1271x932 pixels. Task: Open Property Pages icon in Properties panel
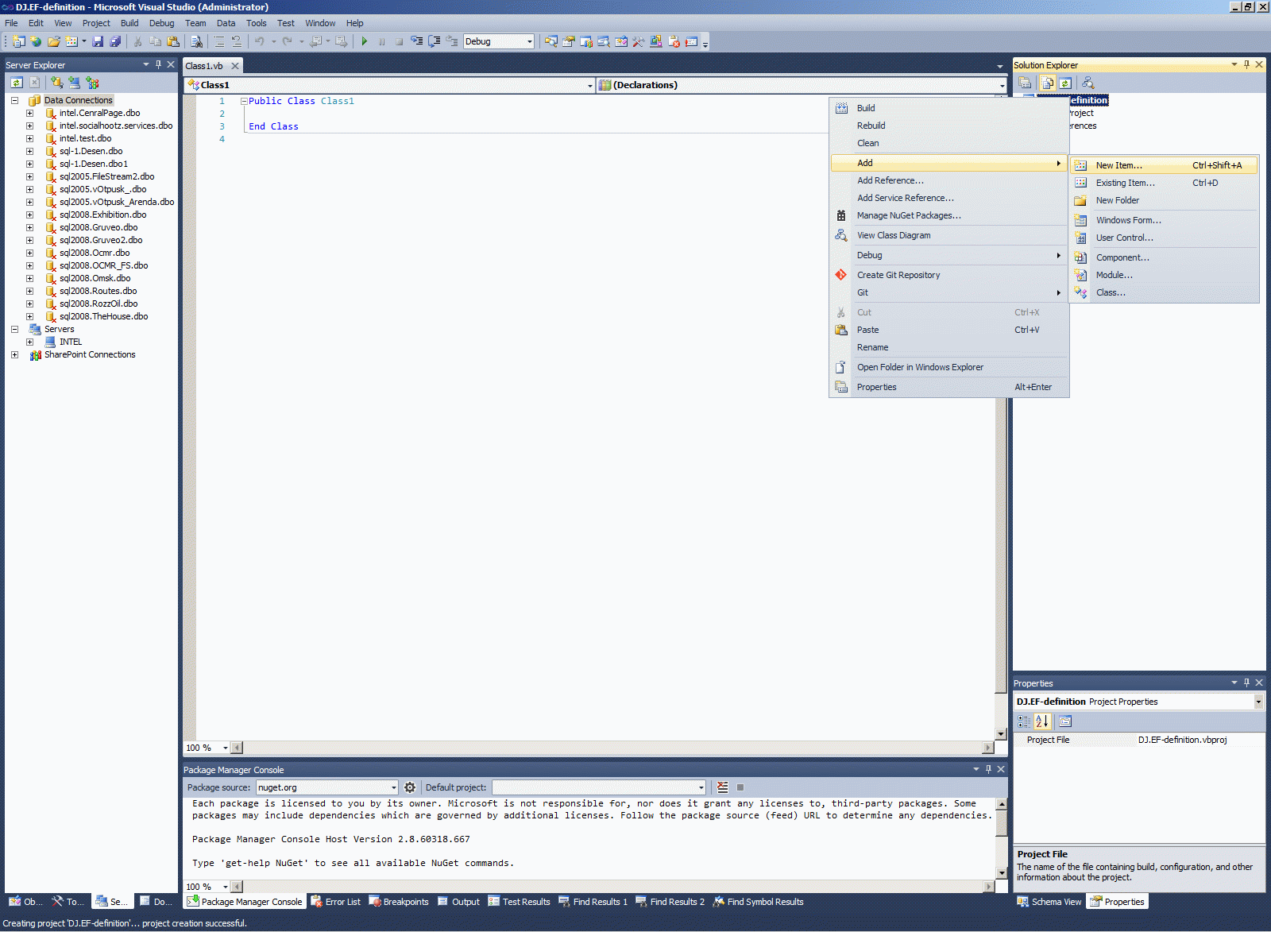(1065, 721)
